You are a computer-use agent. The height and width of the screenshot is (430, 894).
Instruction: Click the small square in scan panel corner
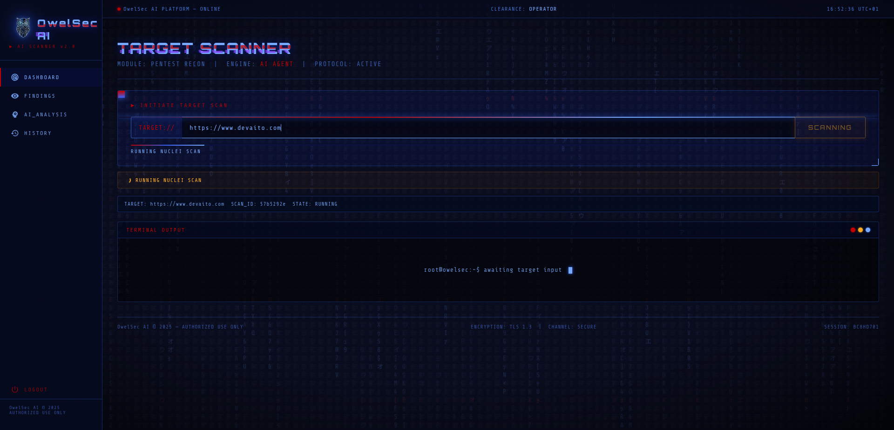click(122, 94)
